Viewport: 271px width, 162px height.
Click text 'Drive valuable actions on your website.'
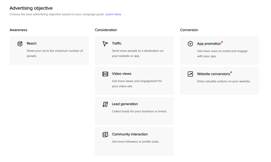tap(224, 81)
